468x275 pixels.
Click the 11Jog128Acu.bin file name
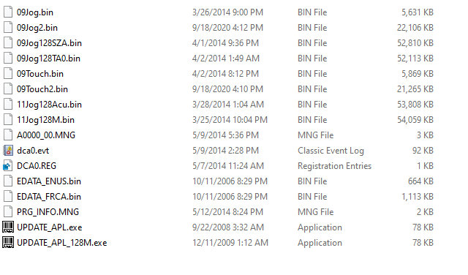coord(49,105)
